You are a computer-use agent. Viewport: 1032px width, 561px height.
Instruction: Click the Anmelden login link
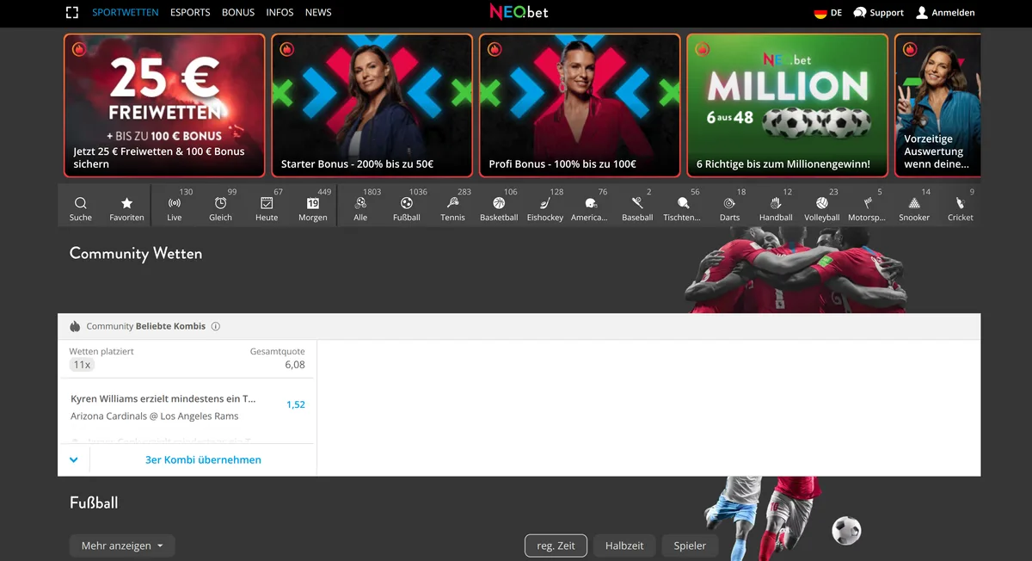click(945, 13)
